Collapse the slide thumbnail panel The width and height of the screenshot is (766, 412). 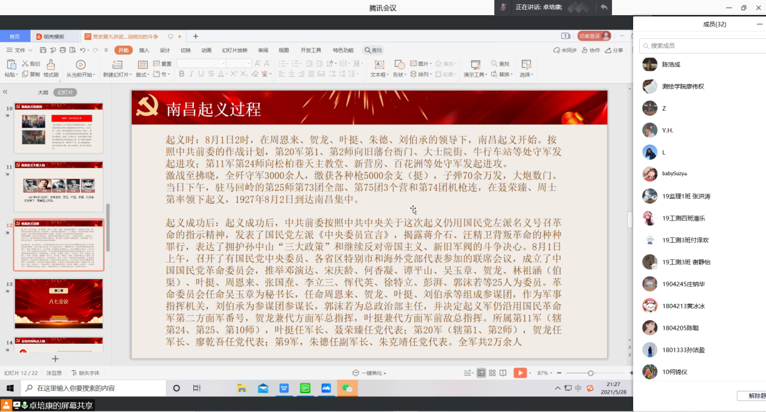tap(5, 92)
